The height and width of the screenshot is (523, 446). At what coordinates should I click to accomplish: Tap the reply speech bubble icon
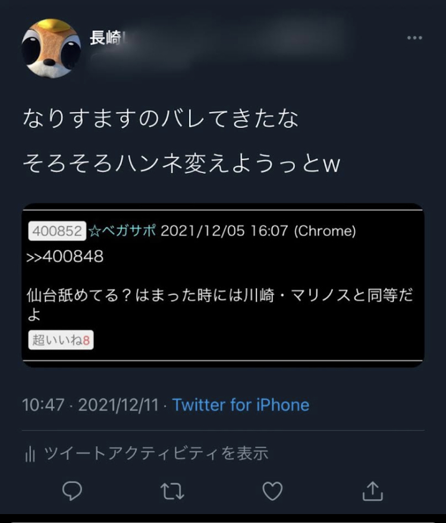coord(72,491)
